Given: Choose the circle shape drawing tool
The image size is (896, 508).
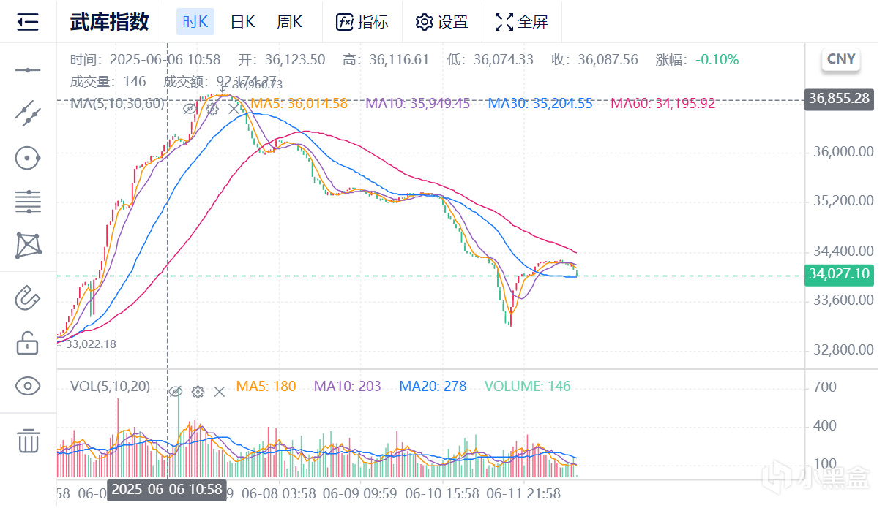Looking at the screenshot, I should point(28,157).
